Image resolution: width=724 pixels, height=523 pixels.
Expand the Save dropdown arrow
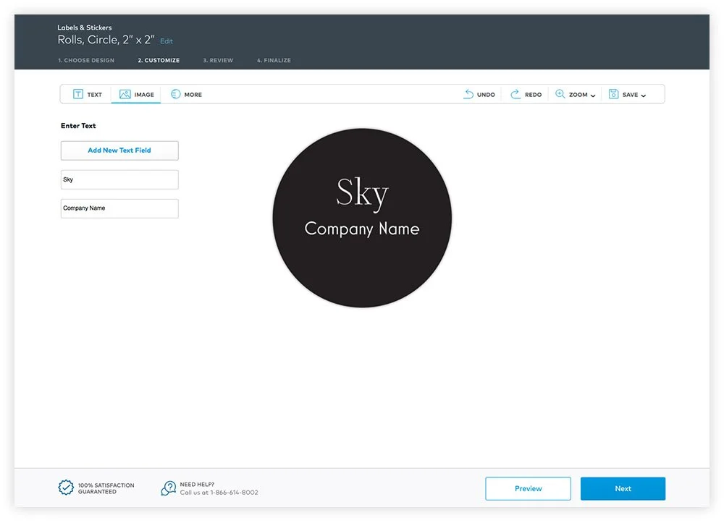(643, 95)
